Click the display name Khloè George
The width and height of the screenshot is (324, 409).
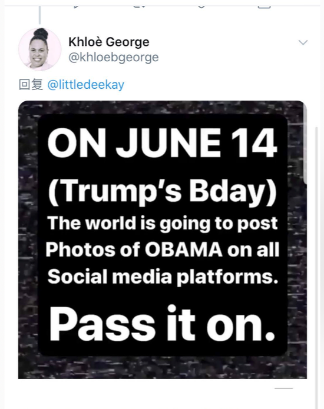(109, 42)
